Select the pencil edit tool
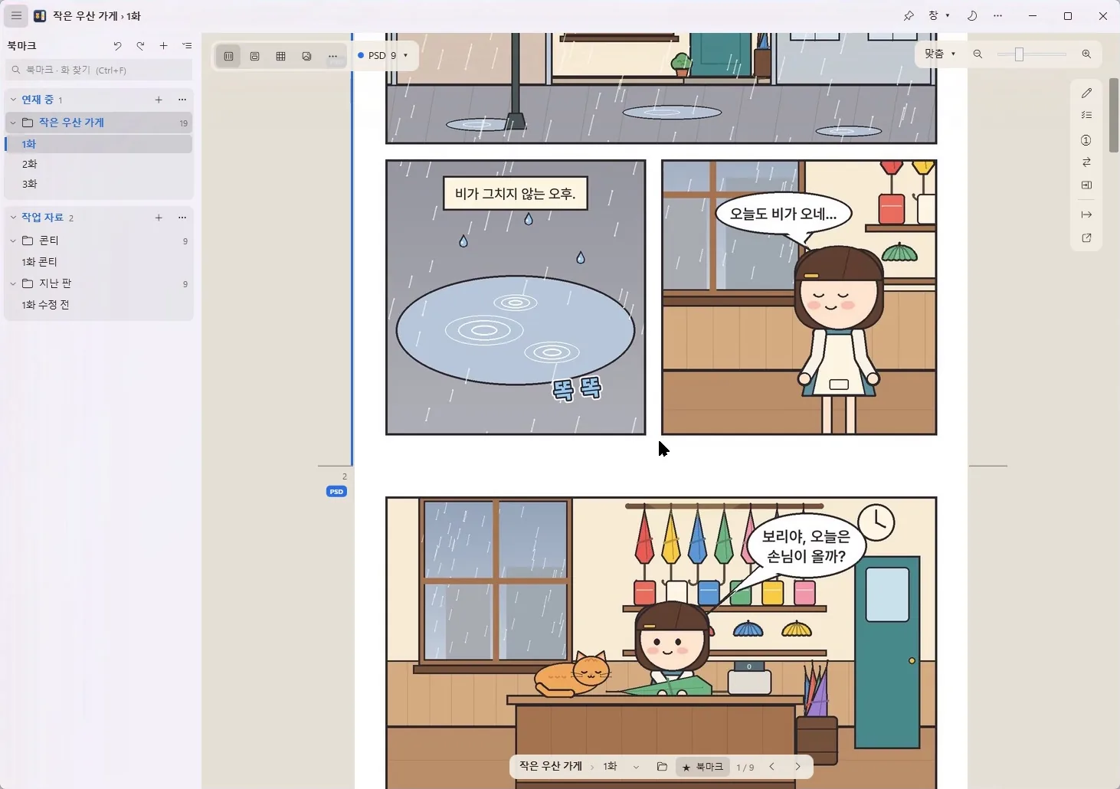Screen dimensions: 1120x789 pos(1086,93)
